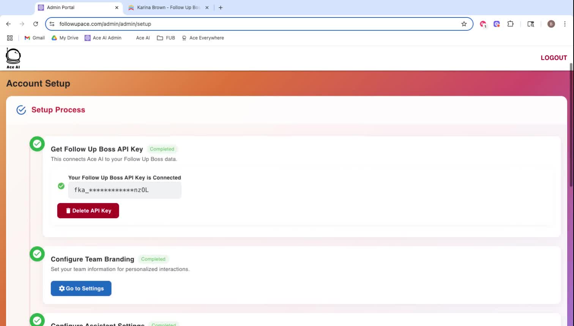Open the tab search icon in toolbar
574x326 pixels.
coord(531,24)
